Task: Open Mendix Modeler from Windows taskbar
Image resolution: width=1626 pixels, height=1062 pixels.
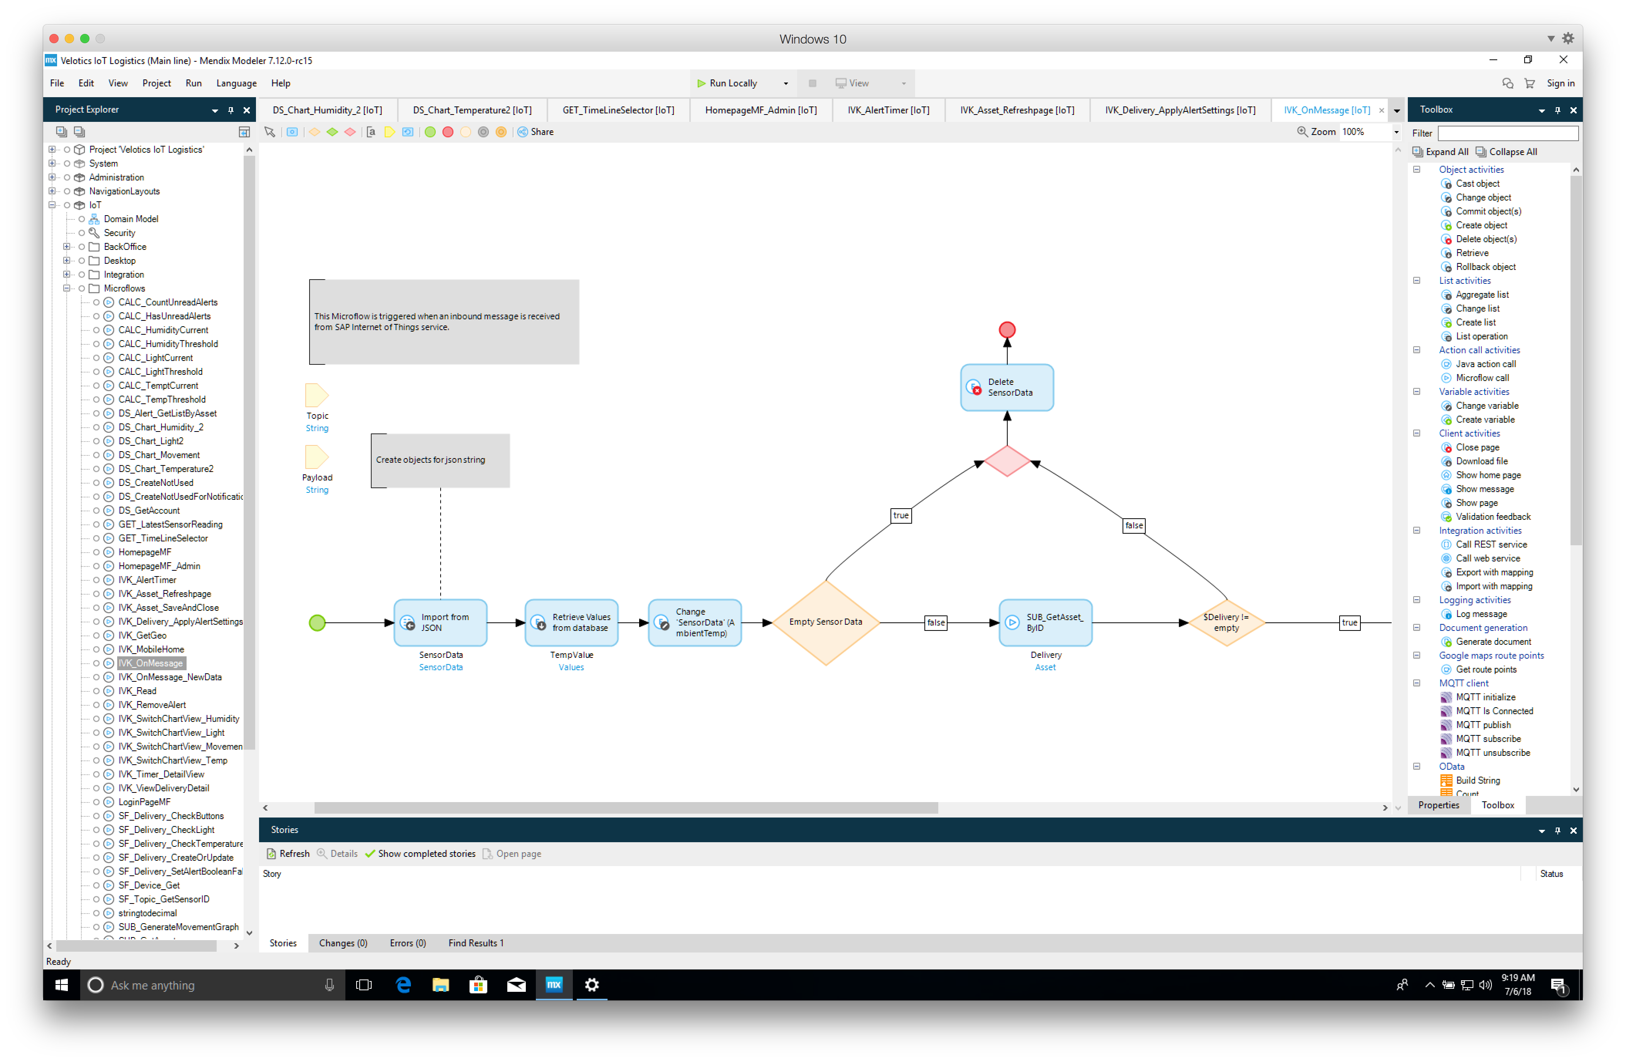Action: coord(554,984)
